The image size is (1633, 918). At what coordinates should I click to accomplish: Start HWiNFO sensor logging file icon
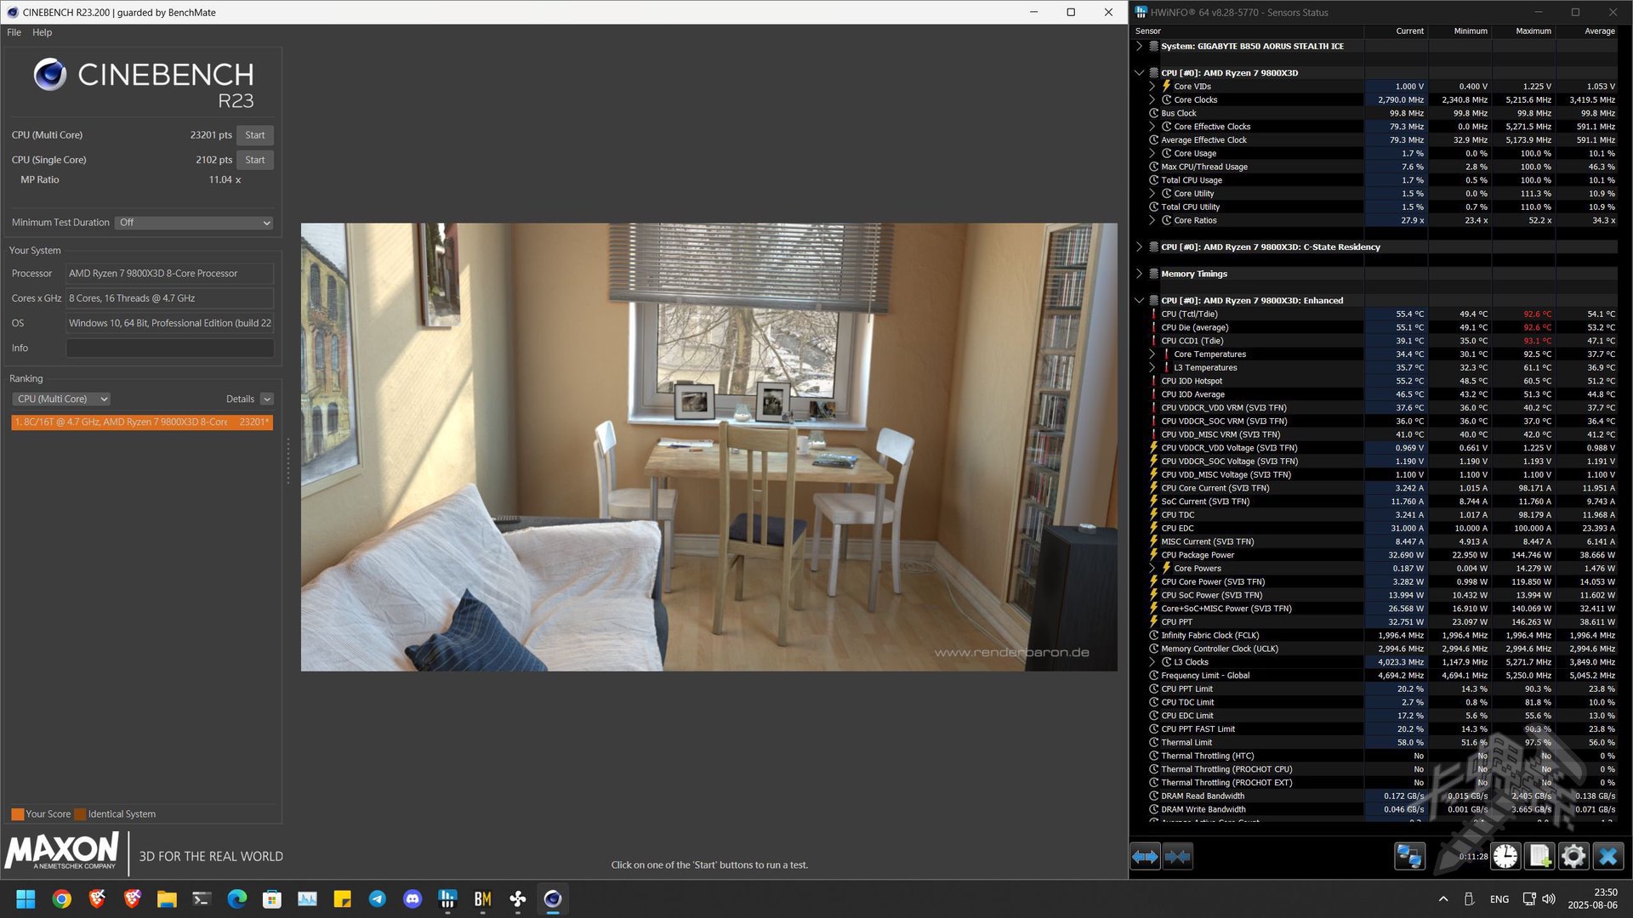coord(1539,856)
